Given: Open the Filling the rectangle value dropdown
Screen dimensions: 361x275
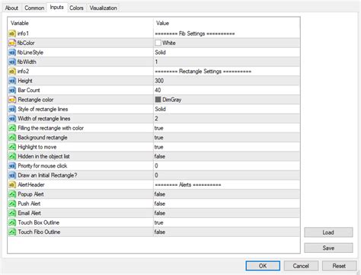Looking at the screenshot, I should tap(227, 128).
